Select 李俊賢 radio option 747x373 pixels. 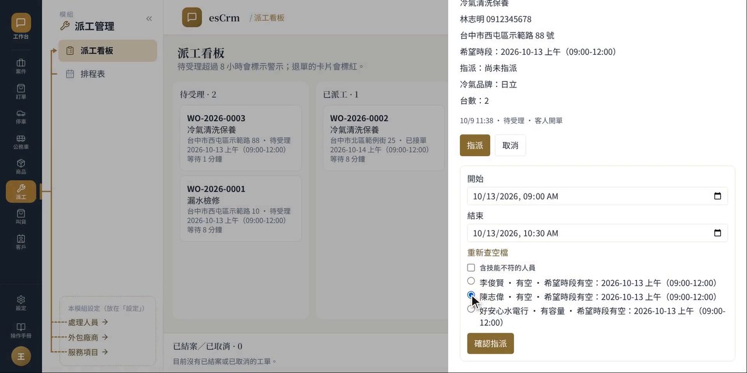(471, 281)
